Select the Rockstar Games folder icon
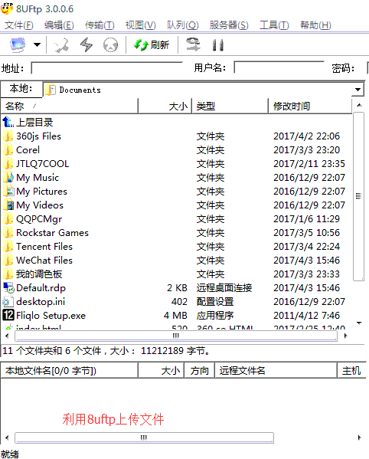Screen dimensions: 369x459 [x=8, y=232]
